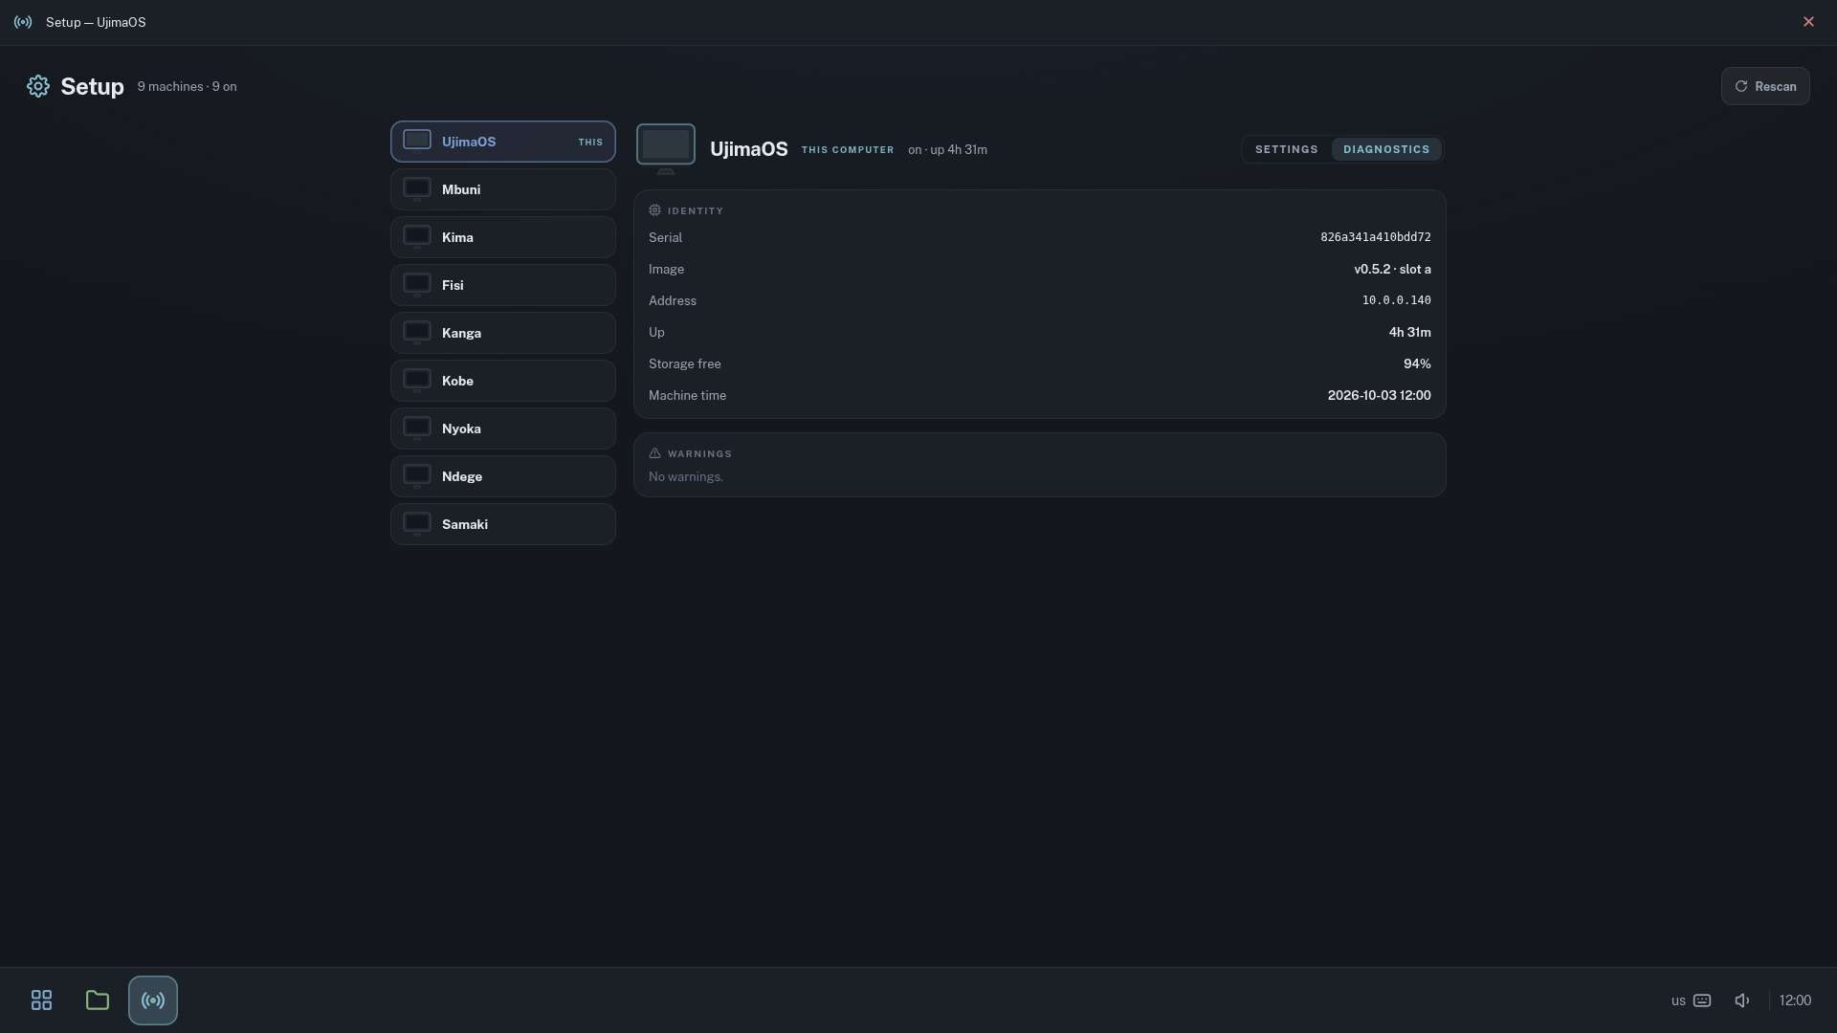The height and width of the screenshot is (1033, 1837).
Task: Click the Fisi machine monitor icon
Action: pyautogui.click(x=417, y=285)
